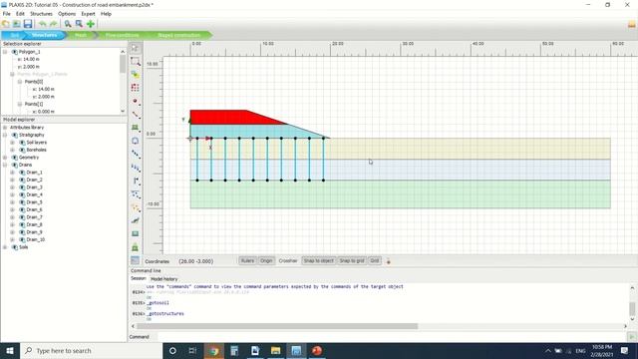Toggle visibility eye of Polygon_1 in Selection explorer
The image size is (638, 359).
(15, 52)
